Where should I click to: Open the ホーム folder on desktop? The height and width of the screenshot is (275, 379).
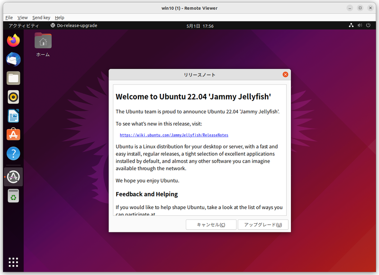click(43, 45)
